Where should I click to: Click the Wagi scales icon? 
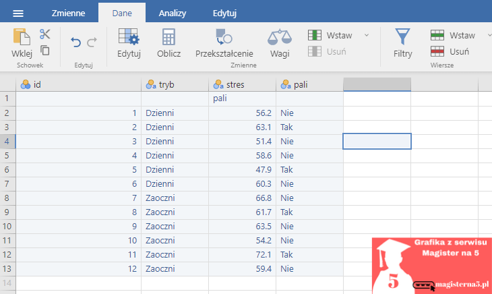coord(280,43)
